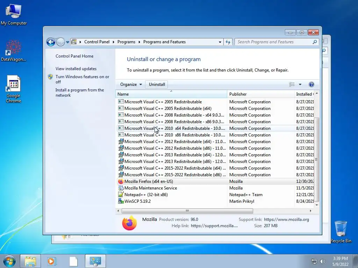Screen dimensions: 358x268
Task: Open the recent pages dropdown arrow
Action: coord(67,42)
